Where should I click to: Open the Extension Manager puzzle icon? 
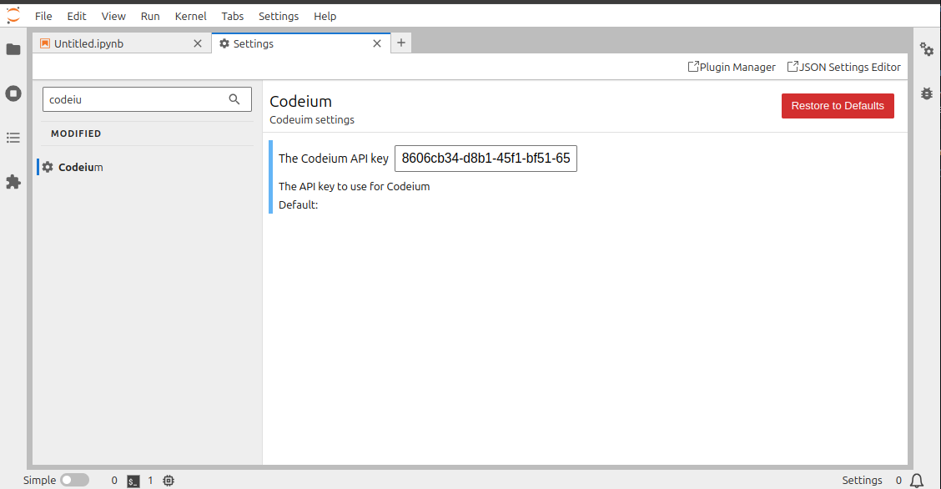pyautogui.click(x=13, y=182)
